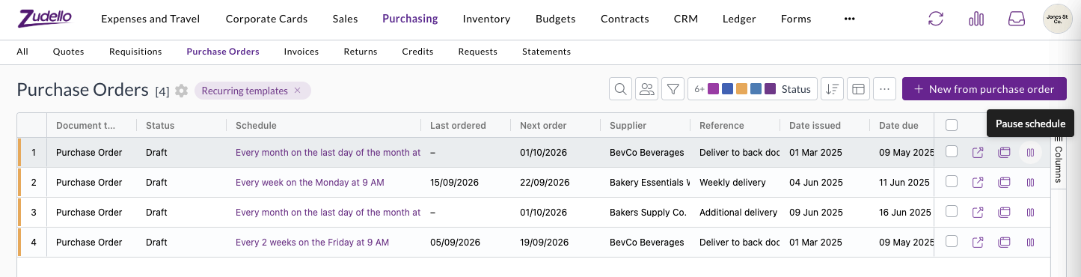The width and height of the screenshot is (1081, 277).
Task: Open the sort order icon
Action: (x=832, y=89)
